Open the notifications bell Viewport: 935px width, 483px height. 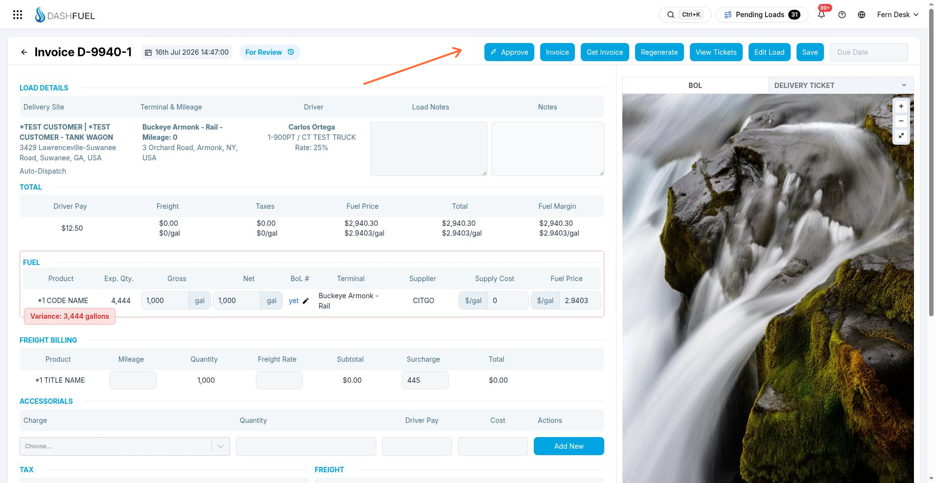[821, 15]
